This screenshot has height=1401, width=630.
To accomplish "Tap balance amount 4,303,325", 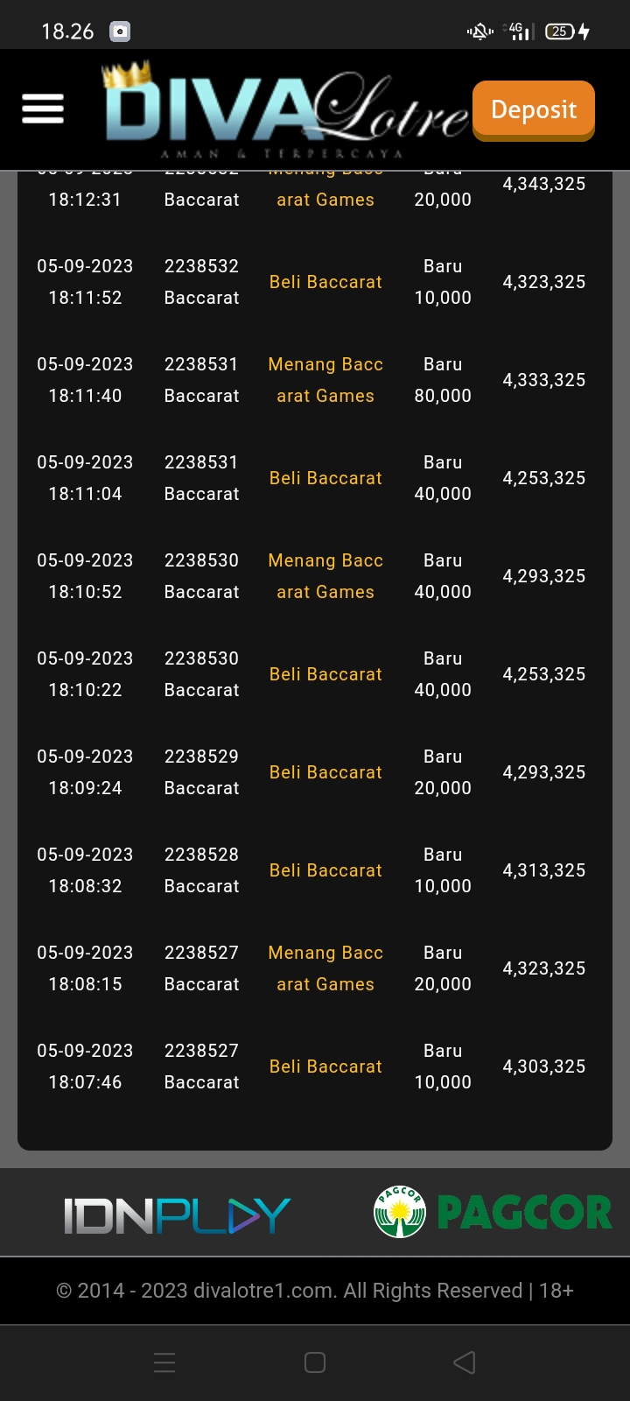I will (x=543, y=1067).
